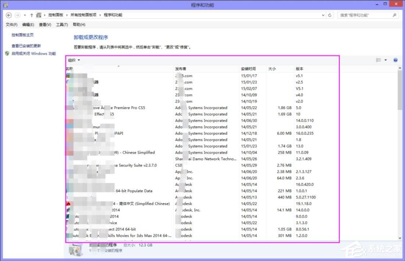Open the 组织 dropdown
405x261 pixels.
[x=74, y=60]
